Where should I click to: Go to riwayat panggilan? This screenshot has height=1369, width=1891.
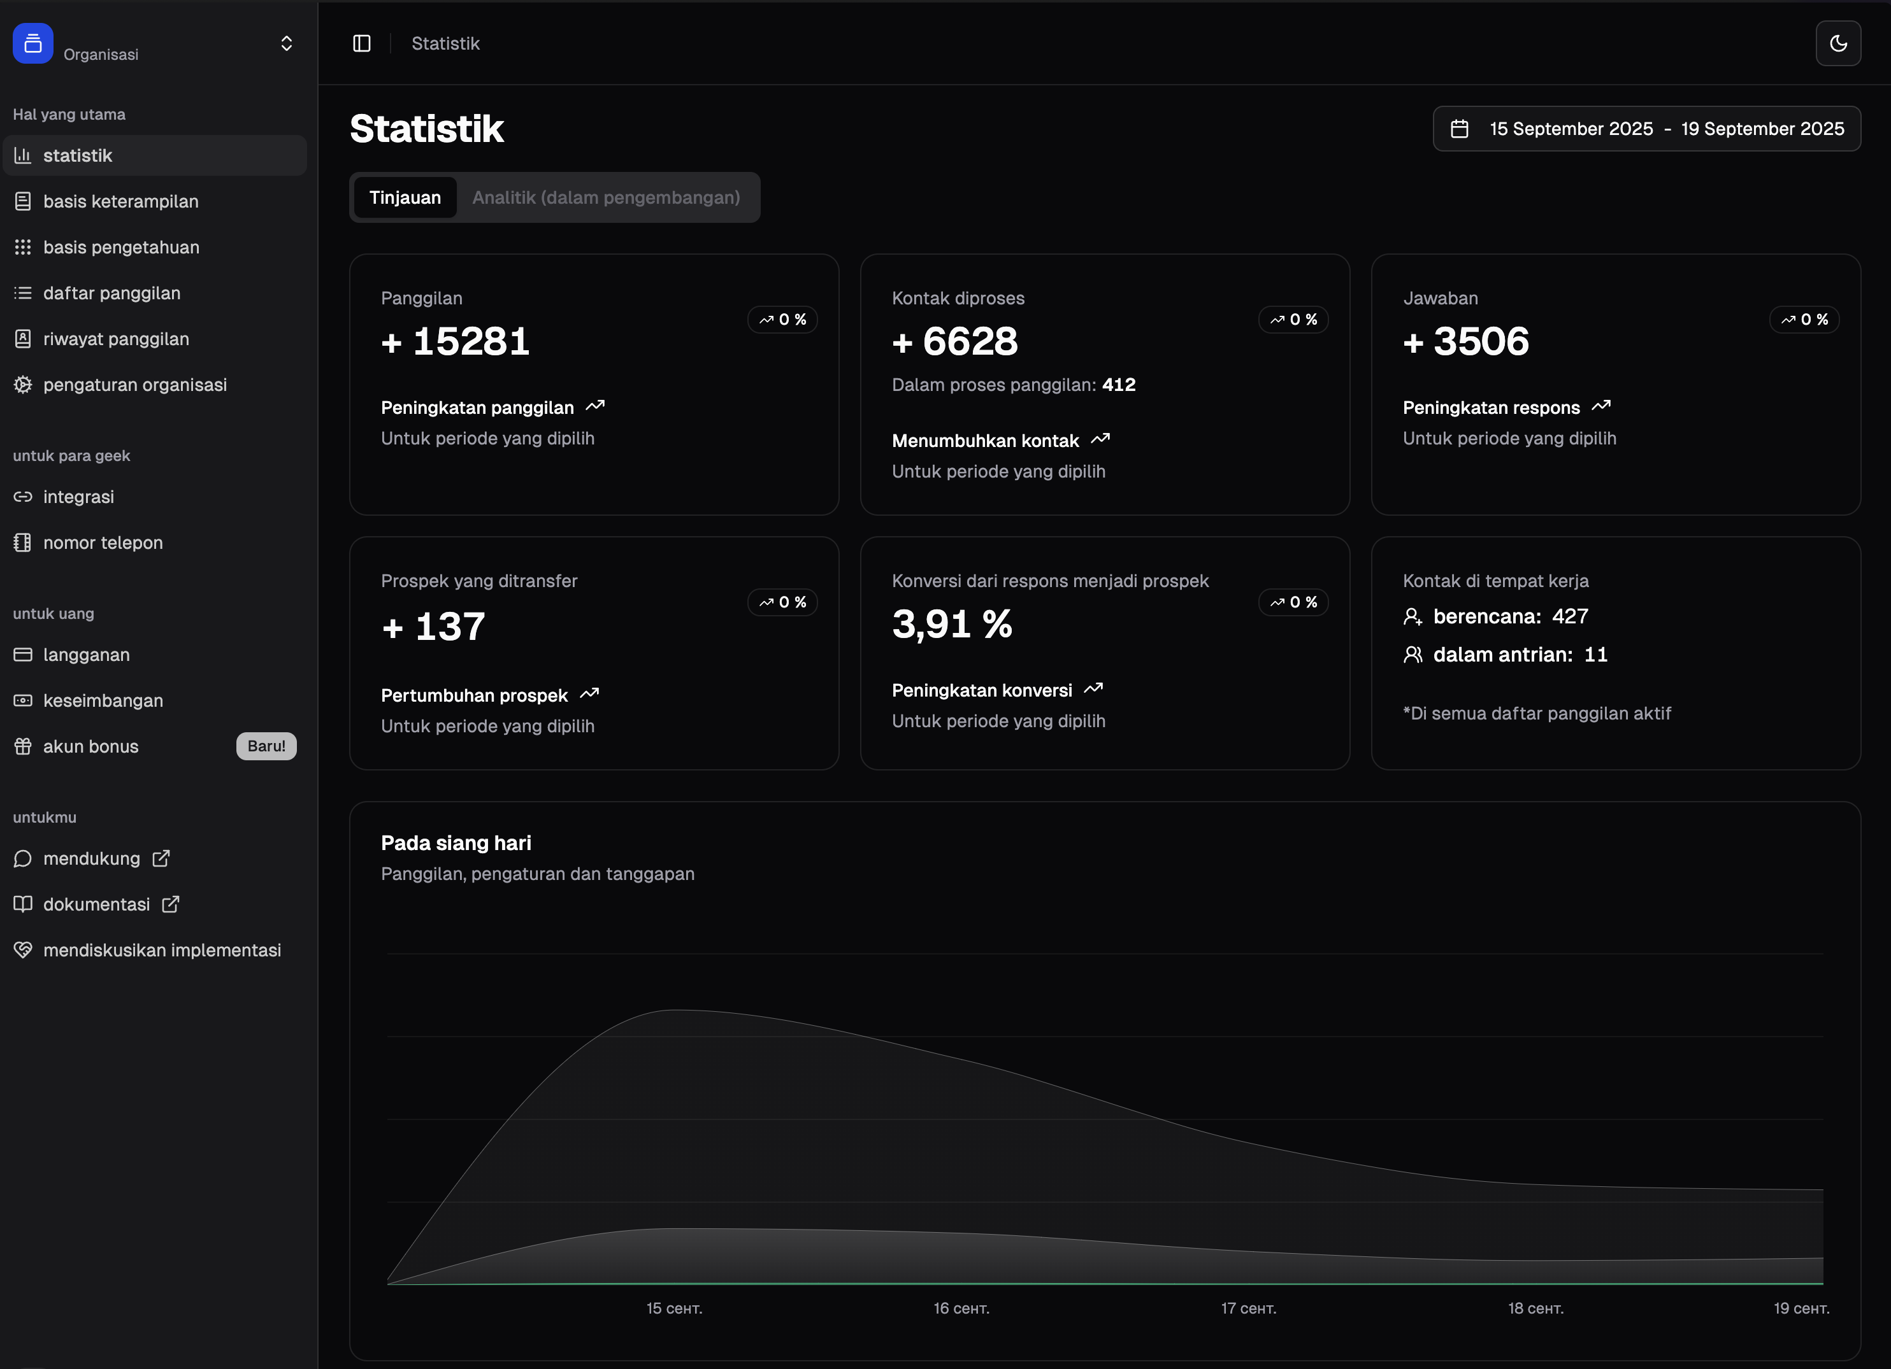pos(116,339)
